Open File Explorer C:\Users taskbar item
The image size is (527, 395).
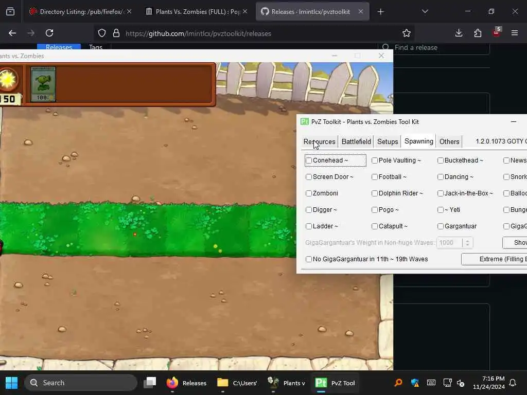point(237,383)
